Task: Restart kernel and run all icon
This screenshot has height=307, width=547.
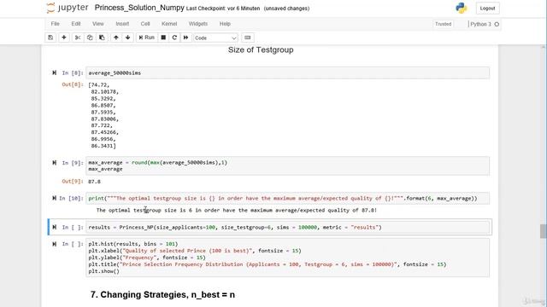Action: point(186,38)
